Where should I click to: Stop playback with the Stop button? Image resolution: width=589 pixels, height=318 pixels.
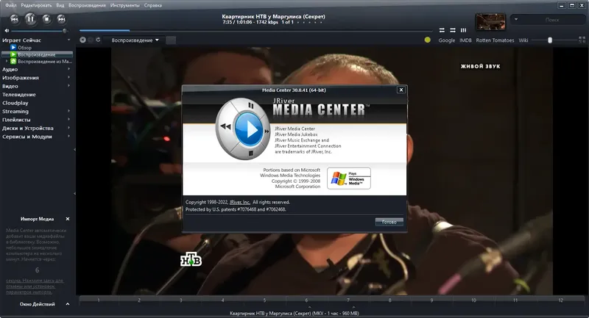coord(46,19)
